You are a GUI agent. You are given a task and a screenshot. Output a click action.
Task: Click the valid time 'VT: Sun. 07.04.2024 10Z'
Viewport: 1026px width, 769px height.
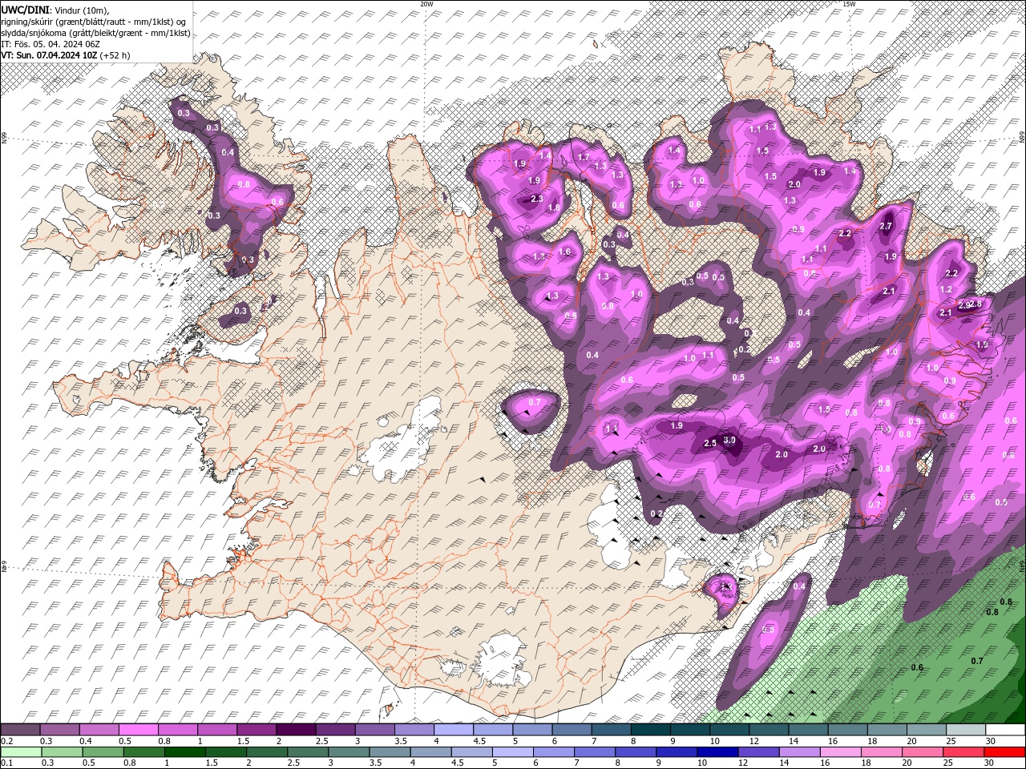click(49, 55)
